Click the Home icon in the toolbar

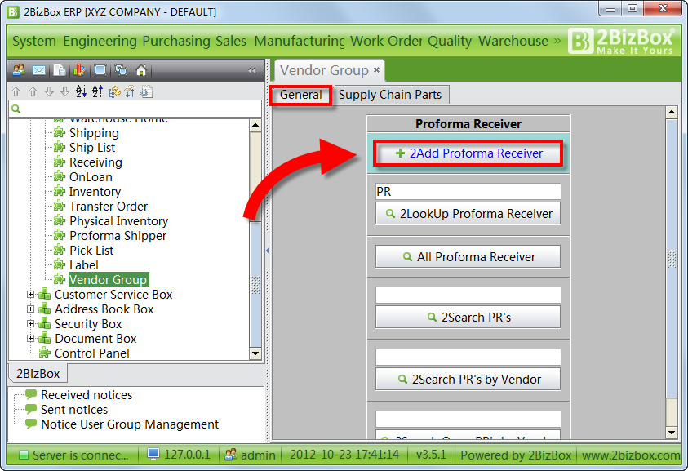[x=140, y=71]
